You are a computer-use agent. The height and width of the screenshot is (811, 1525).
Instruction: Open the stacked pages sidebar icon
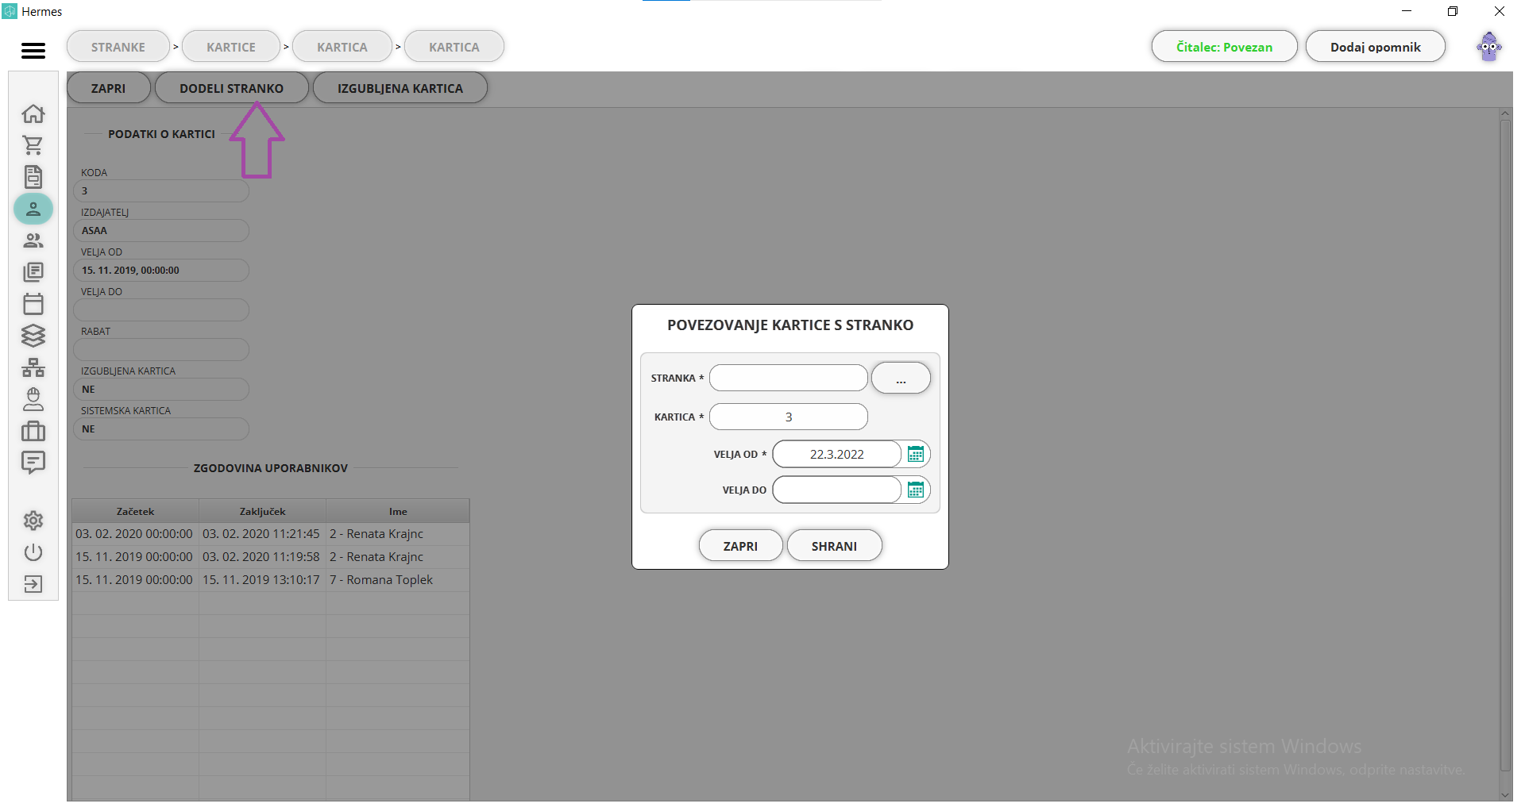tap(33, 272)
